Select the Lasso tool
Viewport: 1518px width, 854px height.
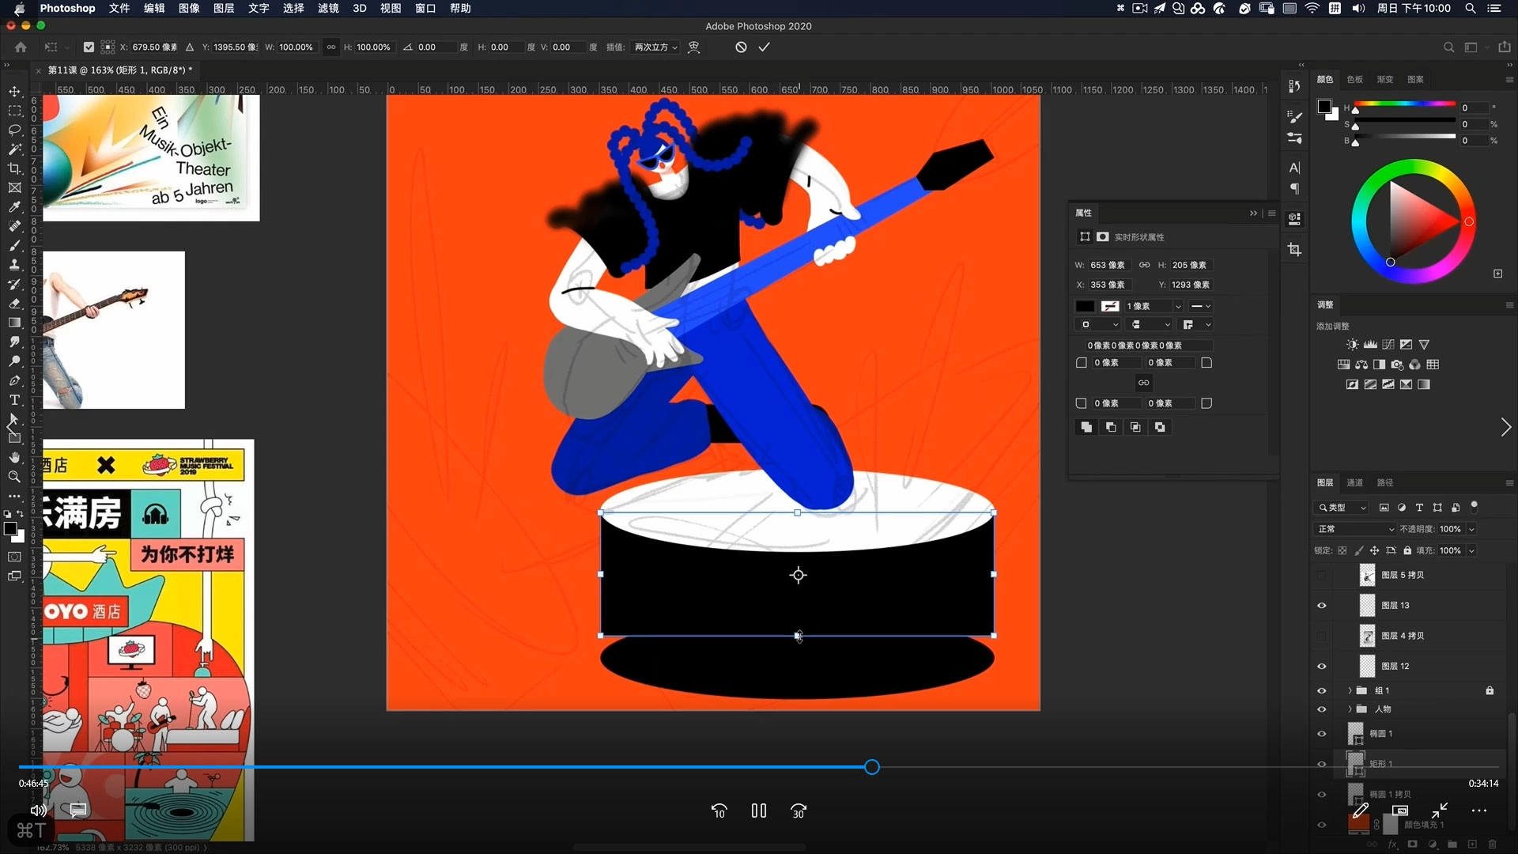(14, 130)
